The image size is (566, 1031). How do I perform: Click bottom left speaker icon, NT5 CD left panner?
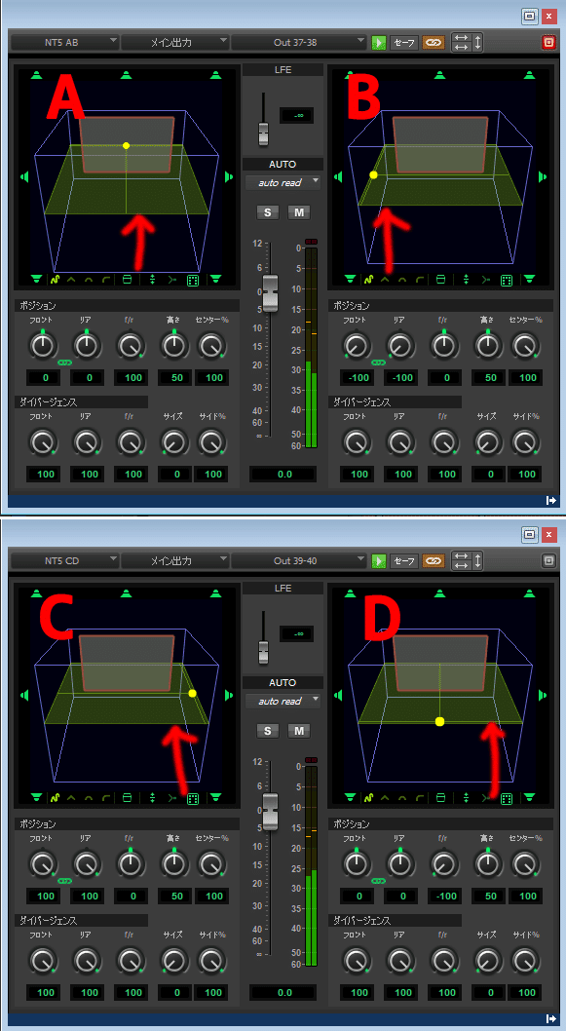tap(36, 797)
